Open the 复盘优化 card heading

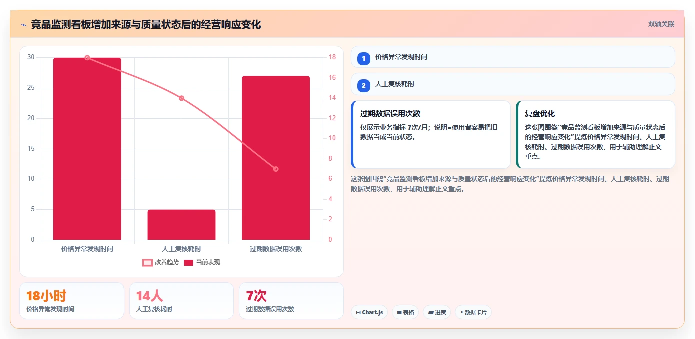pos(540,114)
